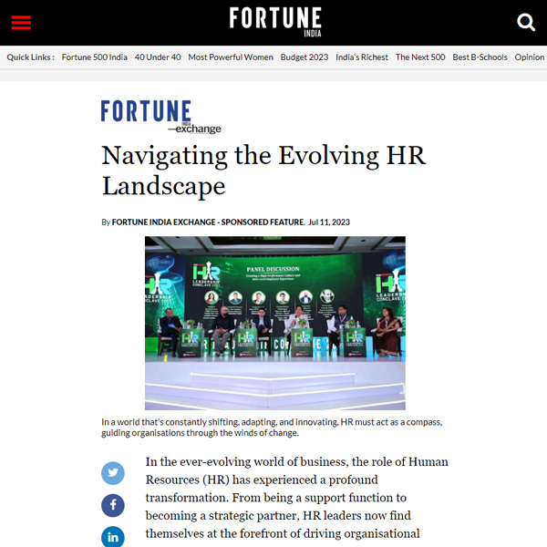Open Fortune 500 India quick link
This screenshot has height=547, width=547.
(95, 57)
